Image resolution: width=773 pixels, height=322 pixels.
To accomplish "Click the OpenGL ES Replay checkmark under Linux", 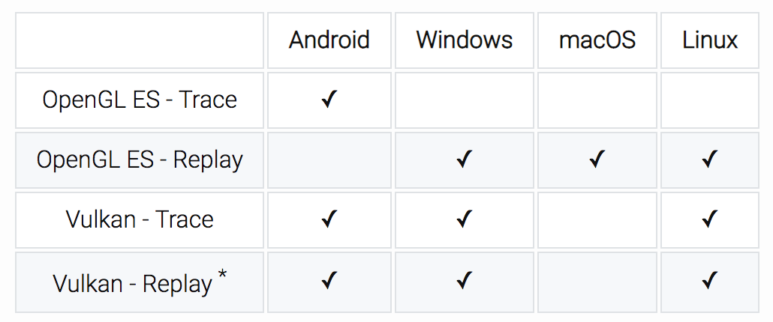I will click(x=709, y=160).
